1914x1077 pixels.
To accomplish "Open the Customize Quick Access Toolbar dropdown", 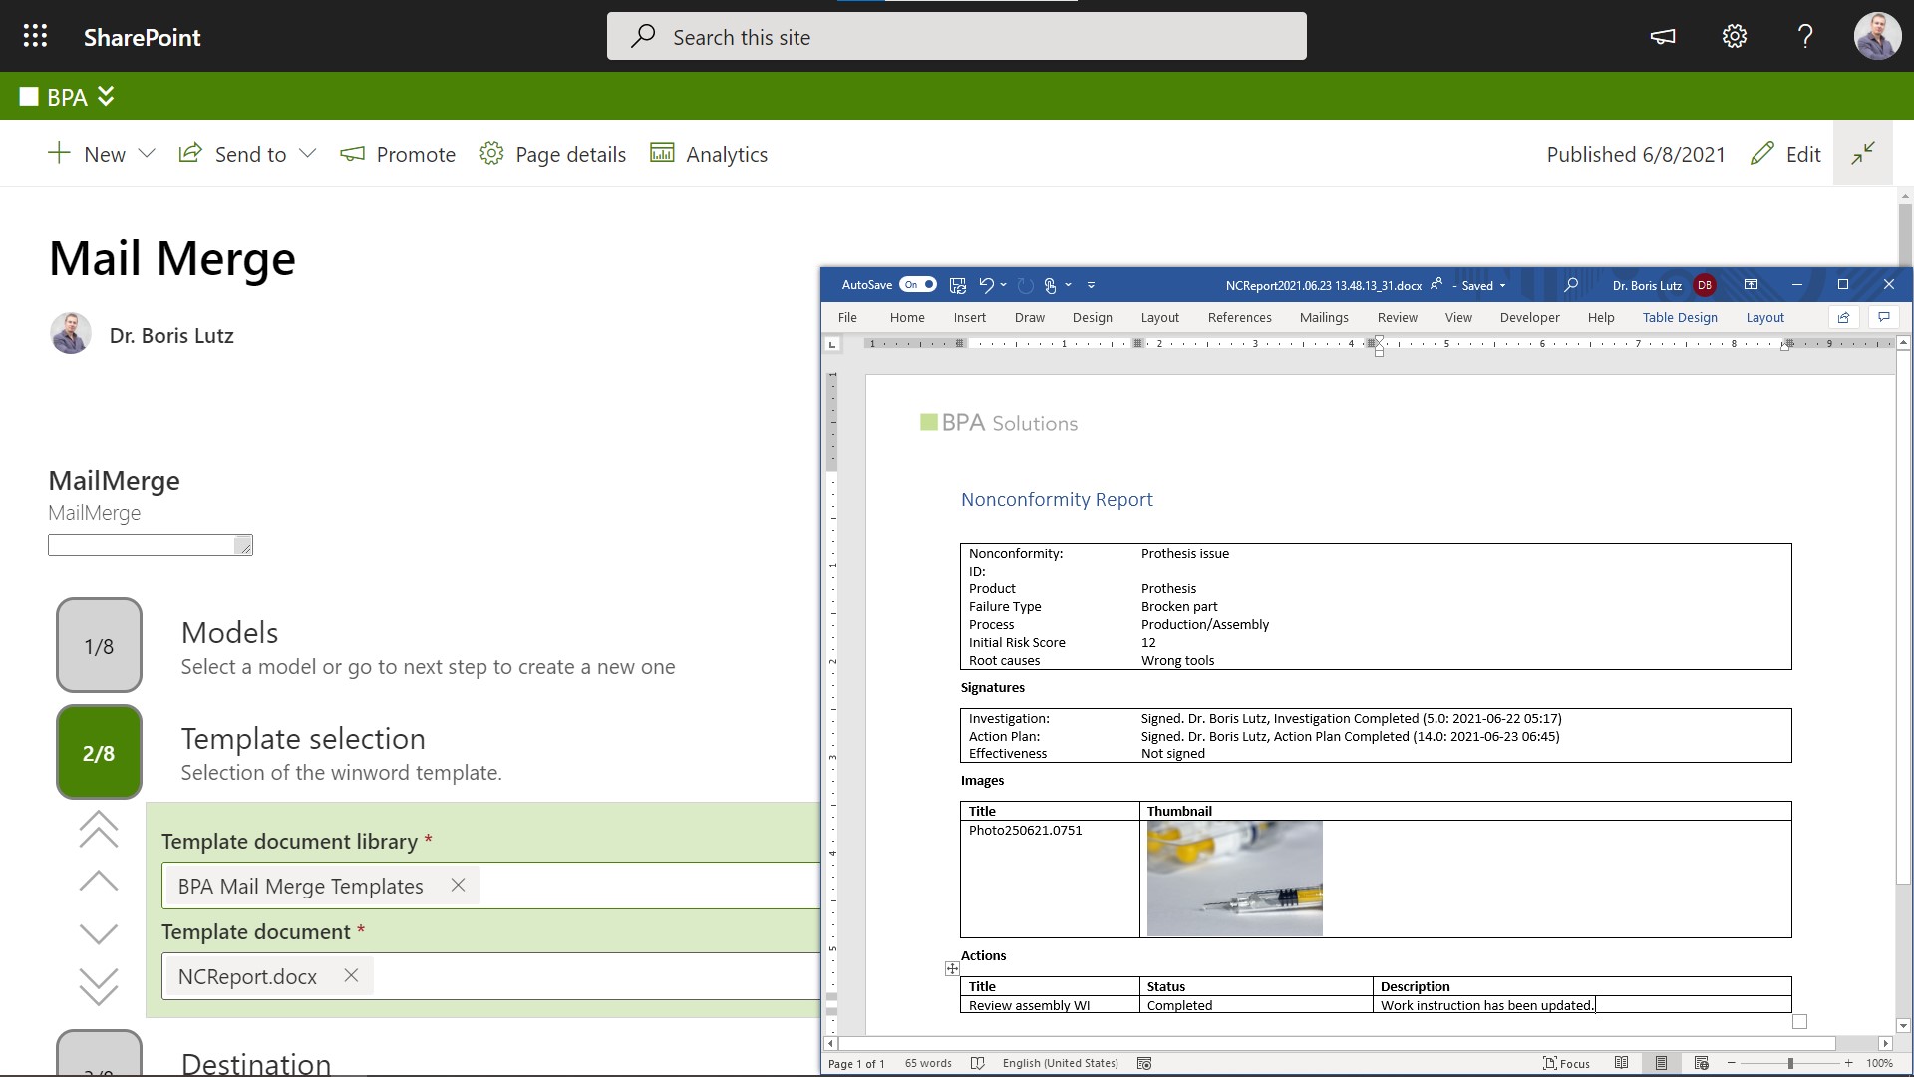I will pos(1092,285).
